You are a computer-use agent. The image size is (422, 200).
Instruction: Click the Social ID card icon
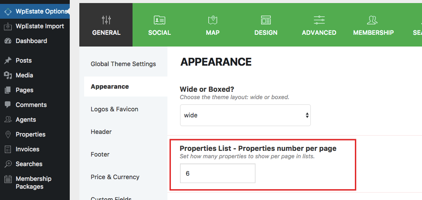pyautogui.click(x=160, y=20)
